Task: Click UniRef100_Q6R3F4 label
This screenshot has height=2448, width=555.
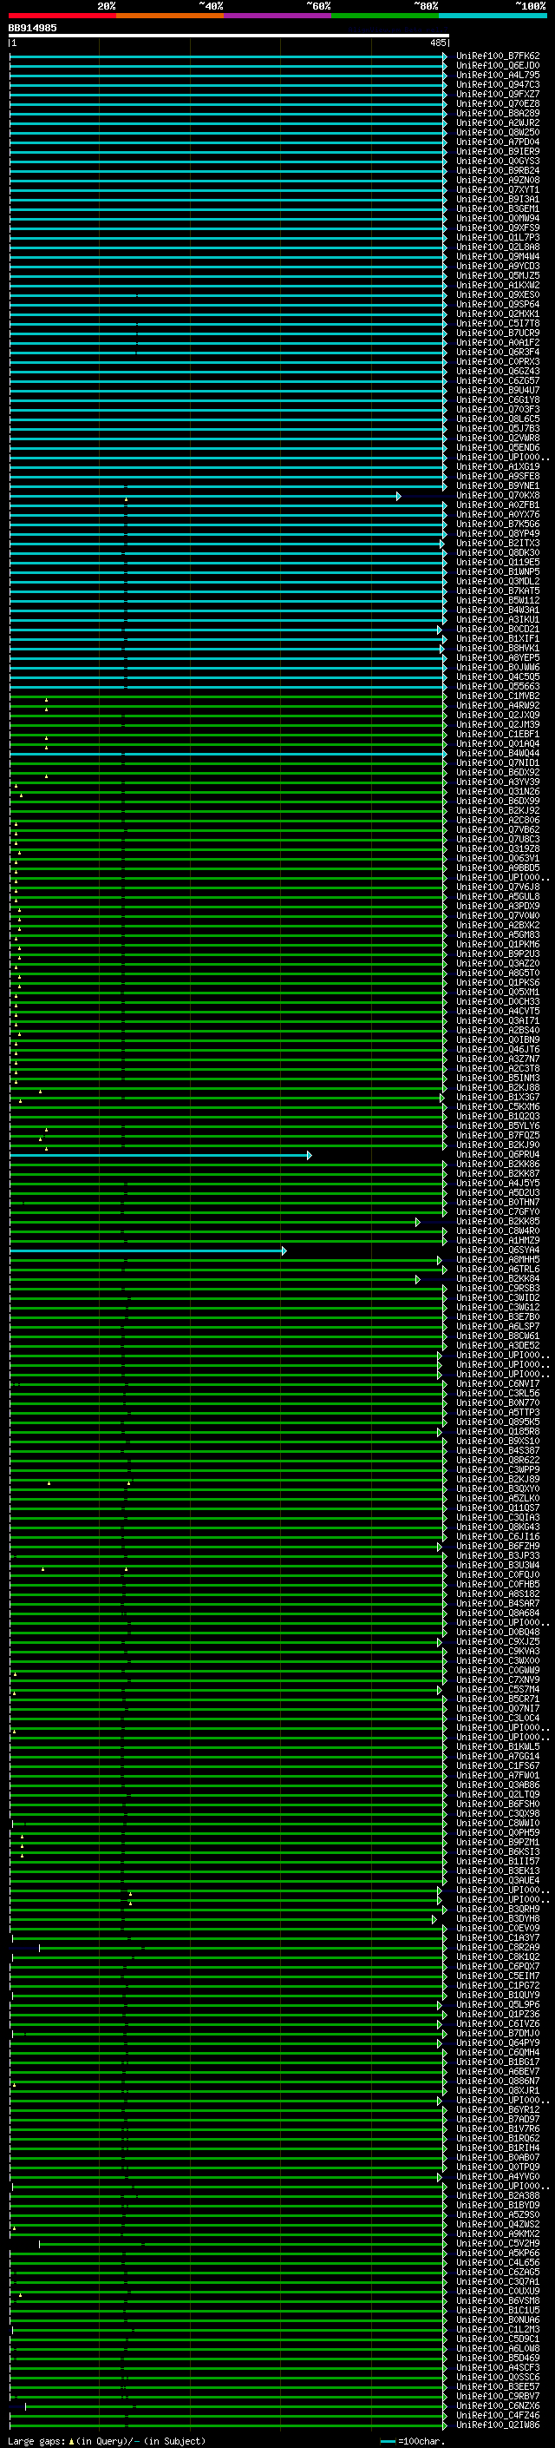Action: [498, 352]
